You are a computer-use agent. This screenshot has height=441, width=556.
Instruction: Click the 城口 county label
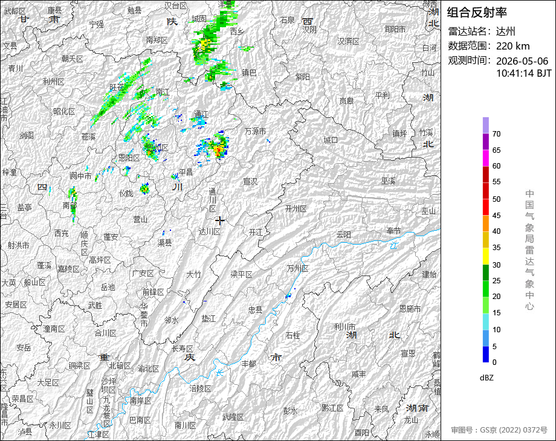331,140
